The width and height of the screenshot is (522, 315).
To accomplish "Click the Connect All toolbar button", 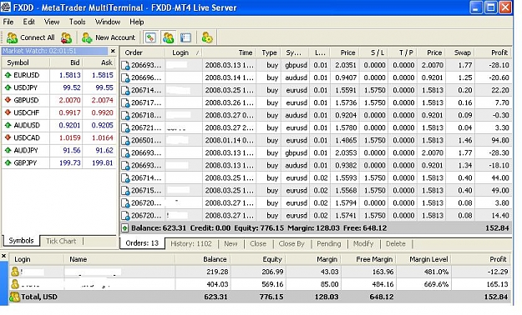I will coord(30,37).
